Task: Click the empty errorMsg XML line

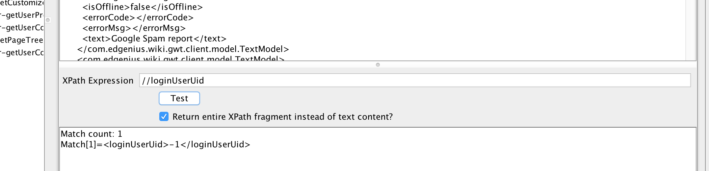Action: (x=134, y=28)
